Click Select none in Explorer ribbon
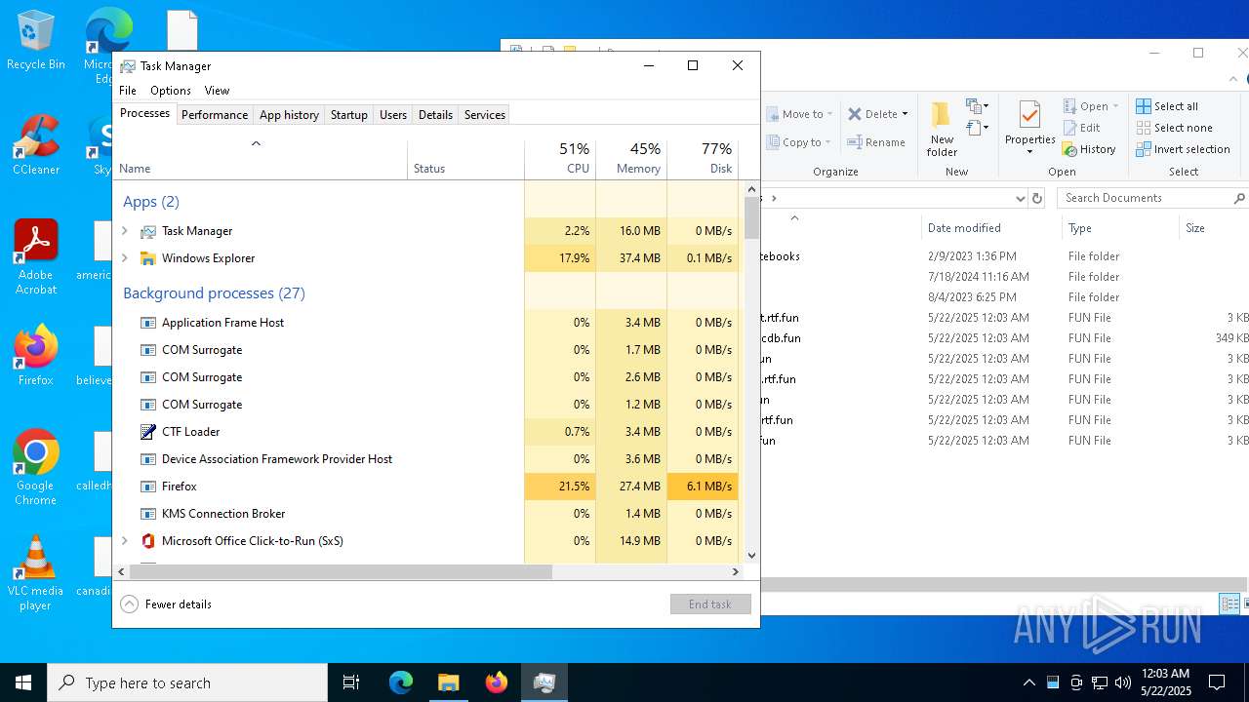The width and height of the screenshot is (1249, 702). [1174, 128]
